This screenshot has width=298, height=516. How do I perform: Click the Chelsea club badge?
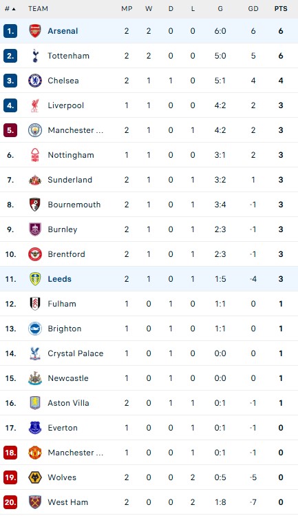point(35,81)
